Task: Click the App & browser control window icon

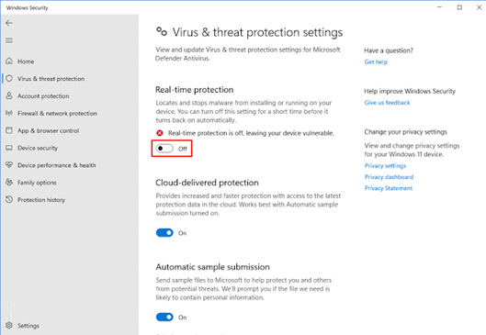Action: tap(9, 130)
